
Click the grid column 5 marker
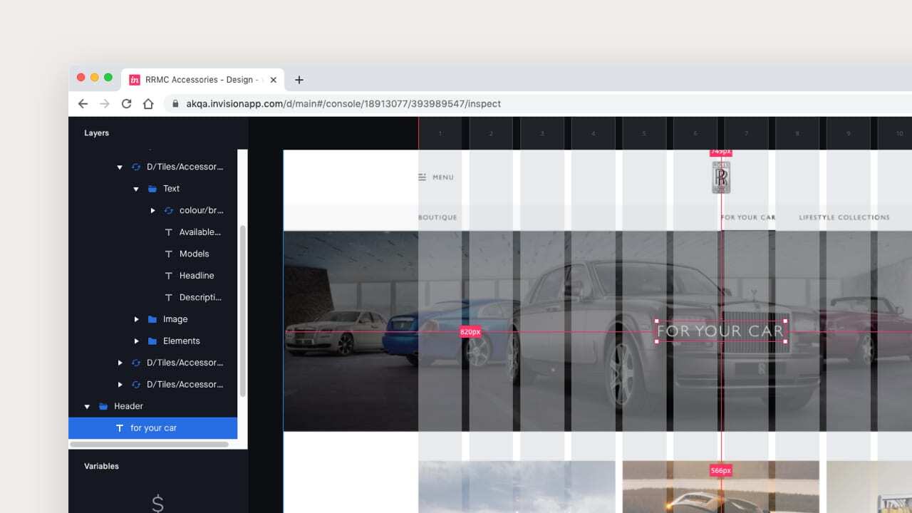click(644, 133)
